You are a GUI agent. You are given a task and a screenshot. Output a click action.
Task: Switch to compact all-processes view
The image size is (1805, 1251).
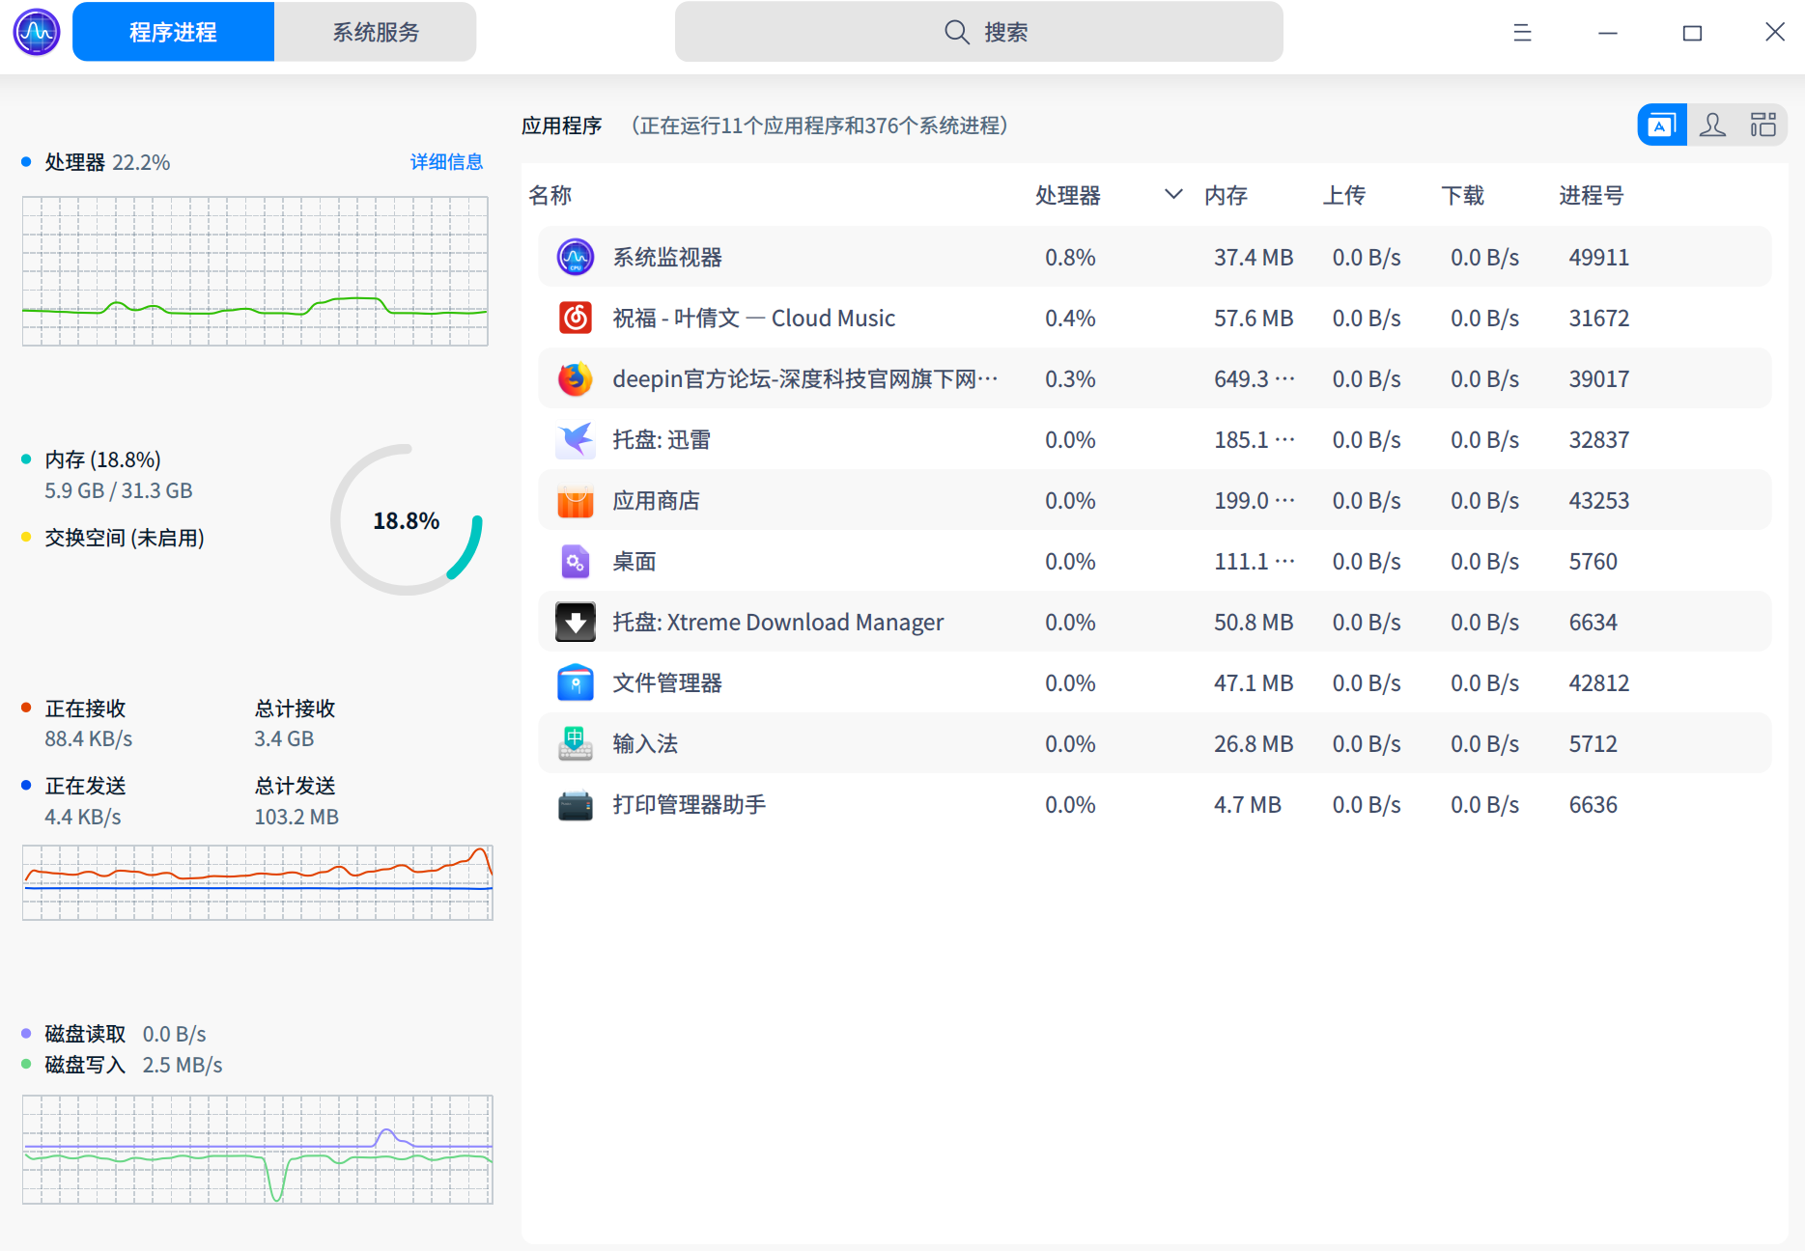[x=1763, y=125]
